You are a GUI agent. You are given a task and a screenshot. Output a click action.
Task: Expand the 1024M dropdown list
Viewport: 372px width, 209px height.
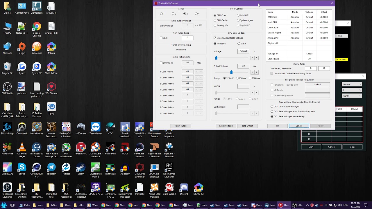tap(352, 96)
